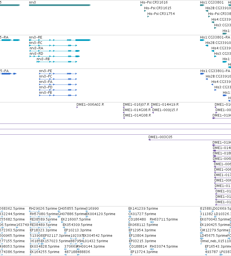Image resolution: width=231 pixels, height=256 pixels.
Task: Click EP13804.3prime EST label
Action: coord(142,236)
